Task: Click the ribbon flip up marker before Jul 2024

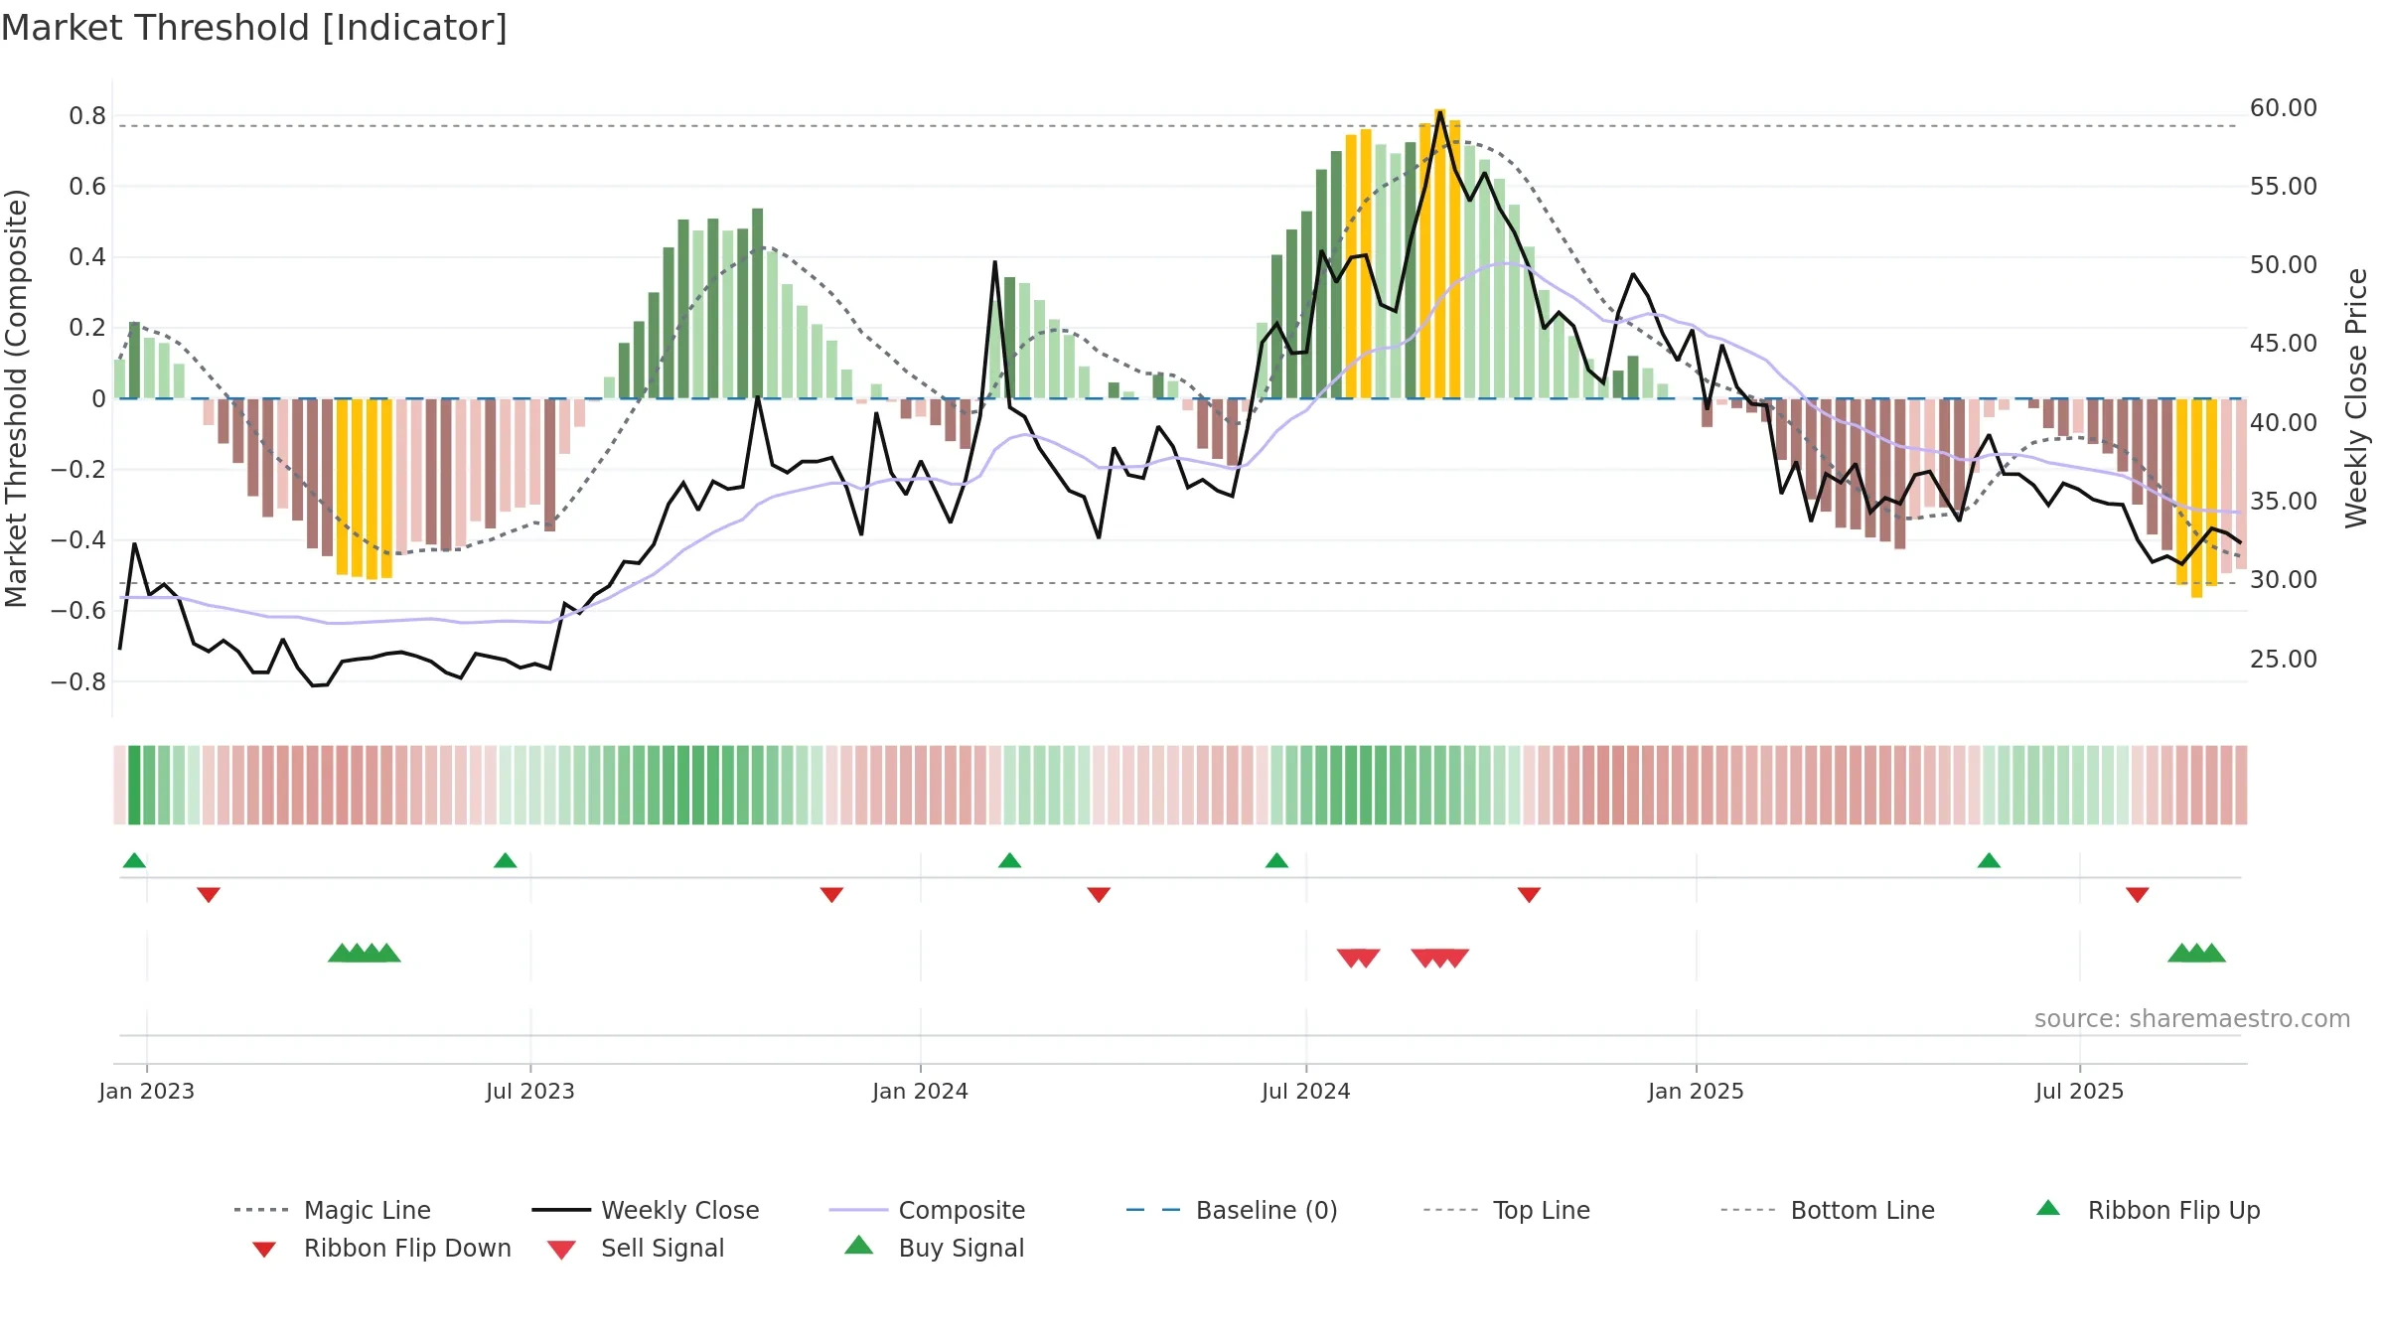Action: [1276, 860]
